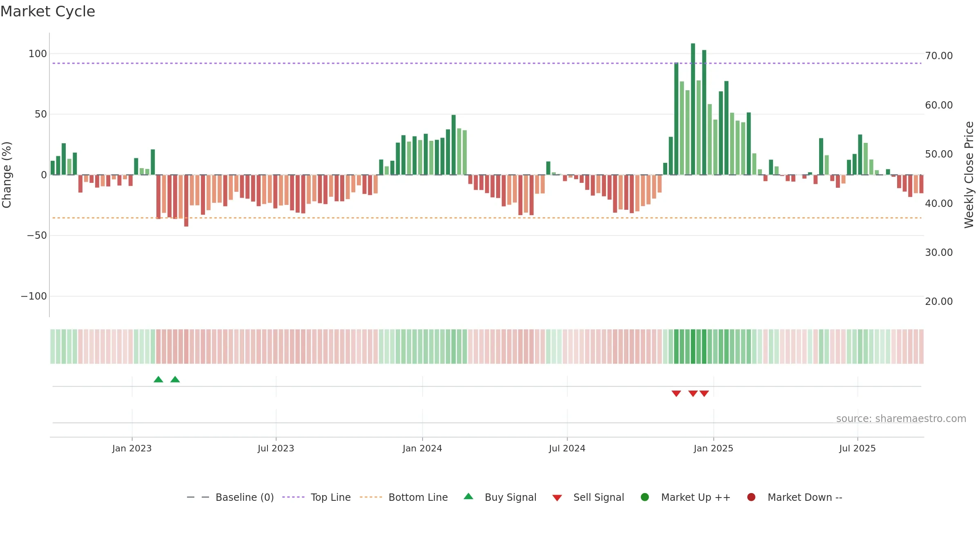Click the green Market Up circle in legend
Screen dimensions: 980x551
(645, 497)
